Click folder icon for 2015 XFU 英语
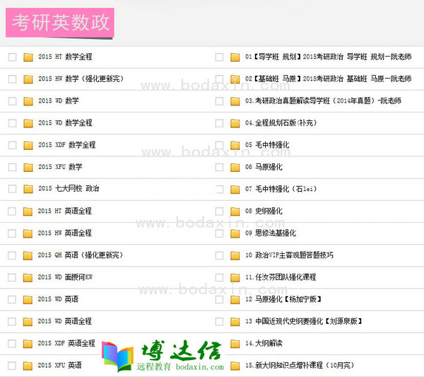424x377 pixels. click(x=28, y=366)
